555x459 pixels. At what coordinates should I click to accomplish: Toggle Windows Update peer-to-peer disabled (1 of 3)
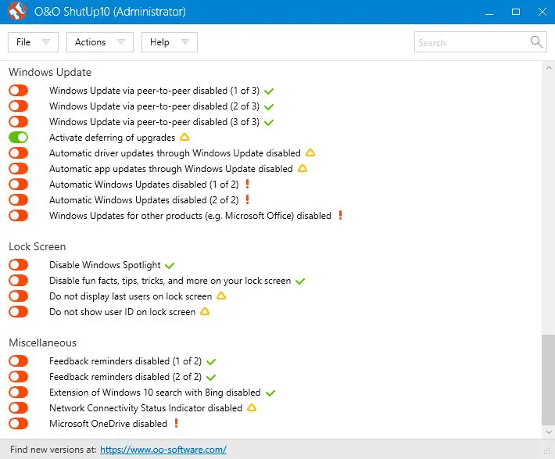click(19, 90)
